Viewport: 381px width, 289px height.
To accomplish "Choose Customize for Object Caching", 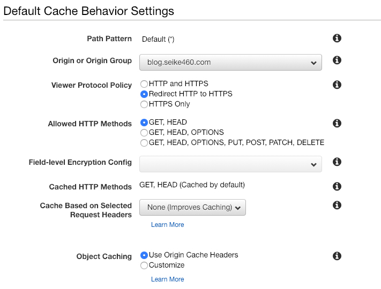I will [x=144, y=265].
